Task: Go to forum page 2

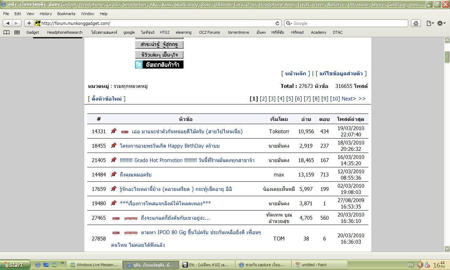Action: pos(263,99)
